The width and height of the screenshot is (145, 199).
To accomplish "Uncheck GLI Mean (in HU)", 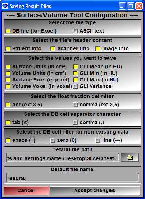I will 75,67.
